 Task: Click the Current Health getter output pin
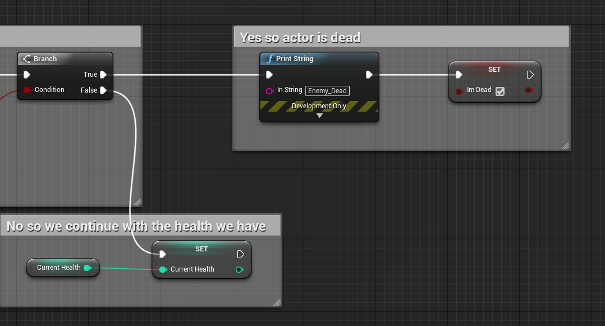[87, 268]
